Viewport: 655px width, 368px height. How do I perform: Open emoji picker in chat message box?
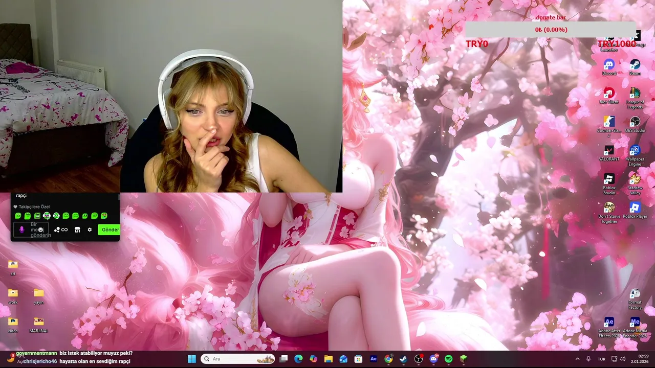(40, 229)
